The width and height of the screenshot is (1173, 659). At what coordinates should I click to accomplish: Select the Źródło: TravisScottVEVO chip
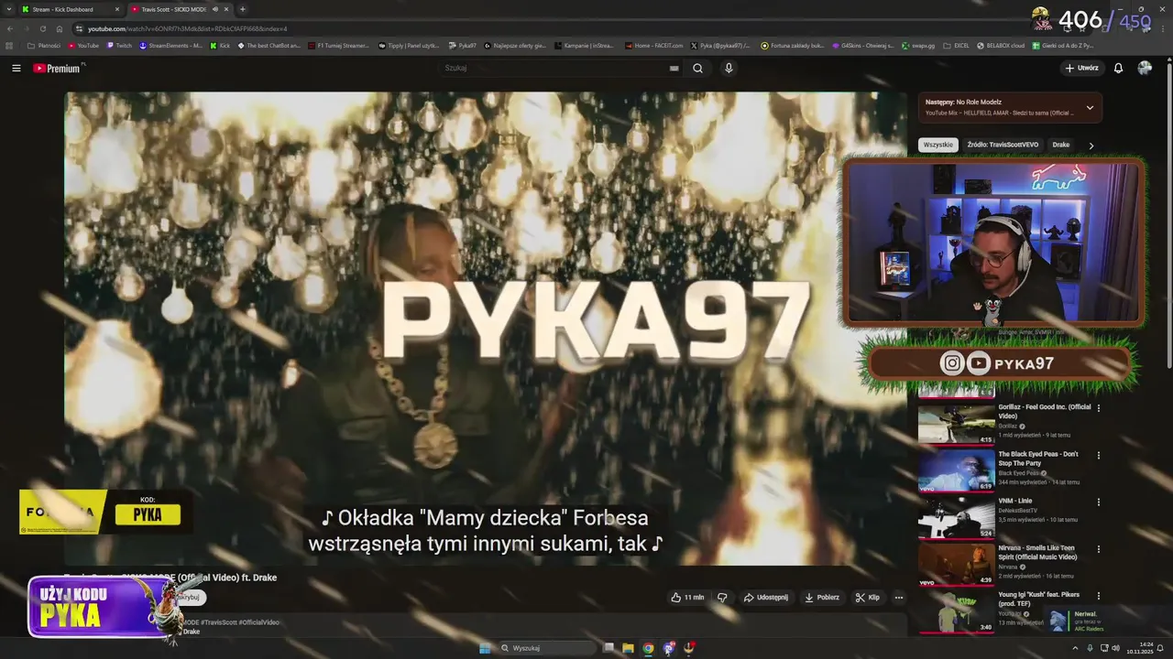[1003, 145]
